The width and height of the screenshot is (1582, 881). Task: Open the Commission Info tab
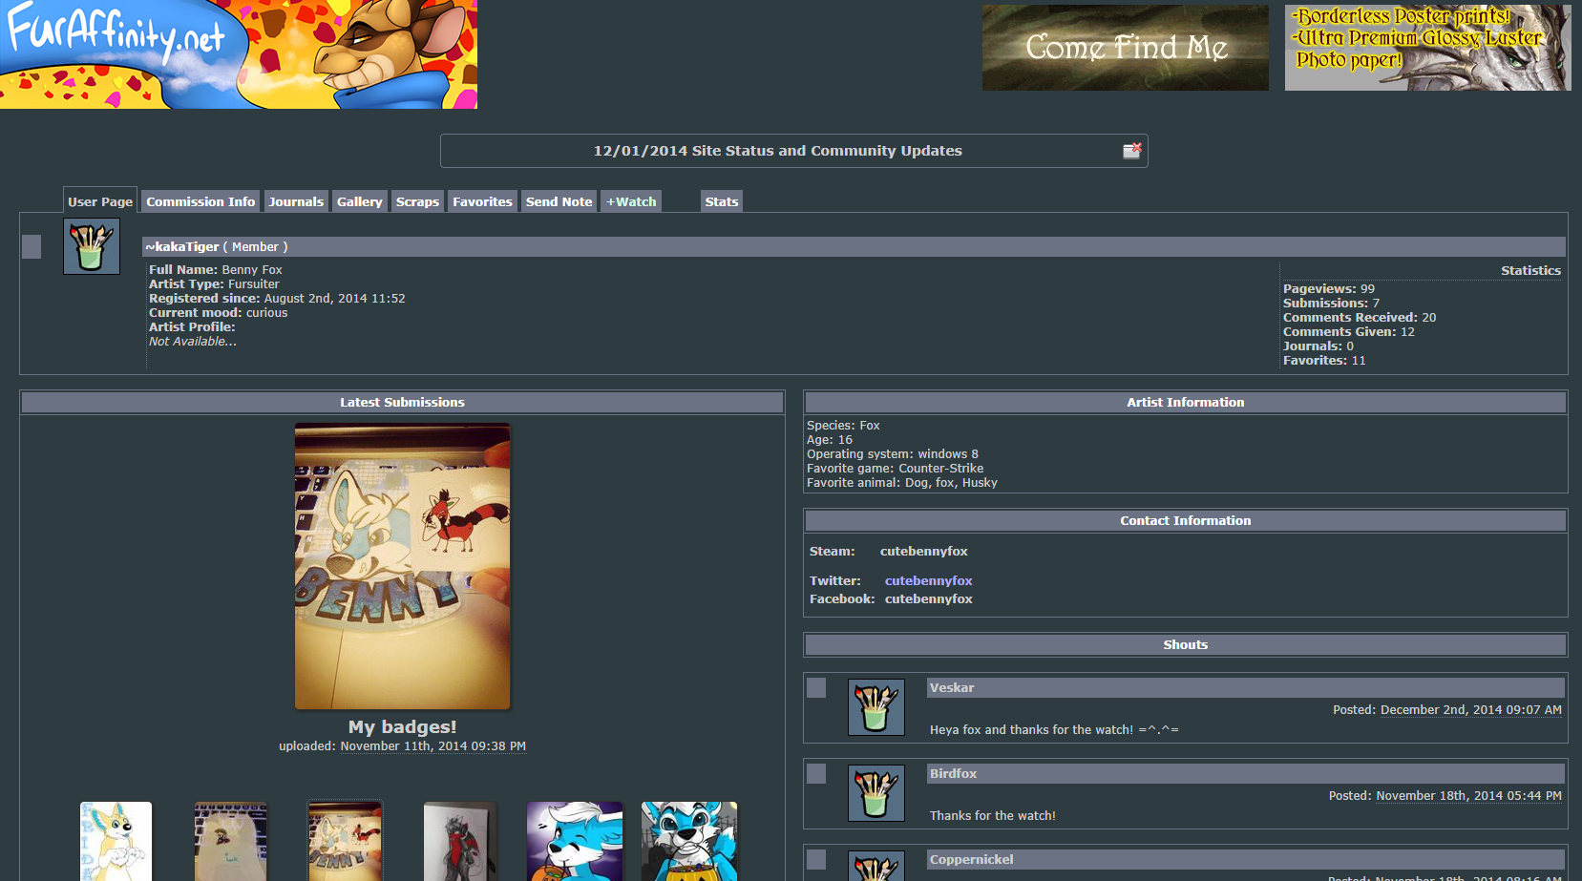[200, 201]
